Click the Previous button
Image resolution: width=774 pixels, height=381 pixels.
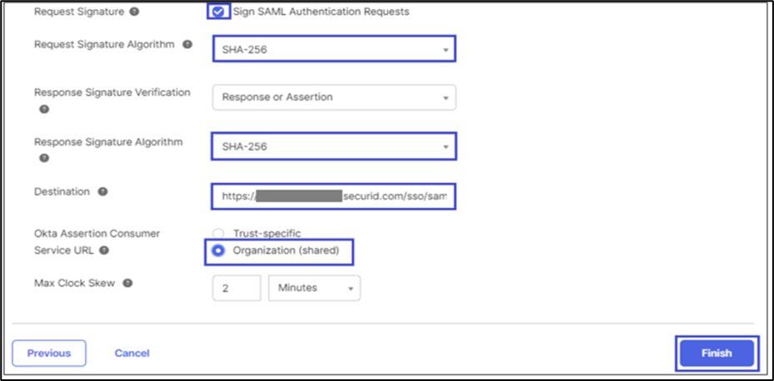(x=48, y=354)
